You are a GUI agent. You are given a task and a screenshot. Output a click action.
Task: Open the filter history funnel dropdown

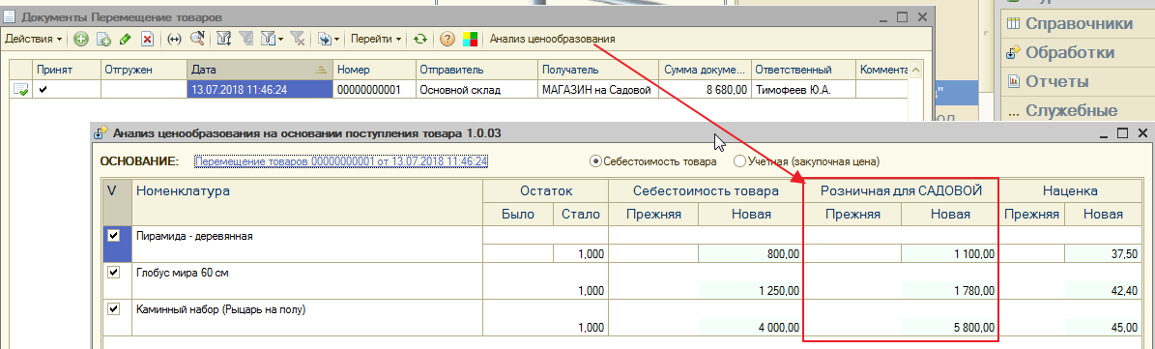click(272, 39)
